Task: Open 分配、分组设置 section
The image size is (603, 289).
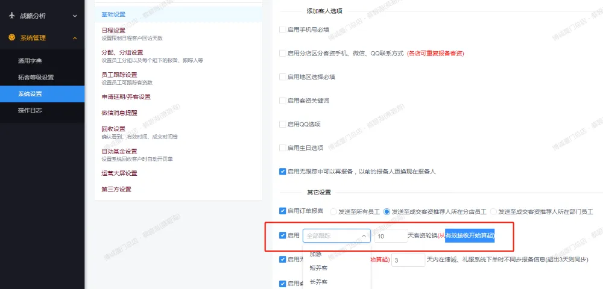Action: pyautogui.click(x=122, y=52)
